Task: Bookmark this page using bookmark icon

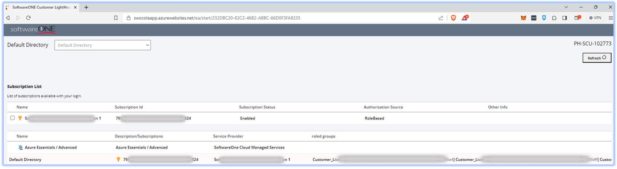Action: (x=116, y=18)
